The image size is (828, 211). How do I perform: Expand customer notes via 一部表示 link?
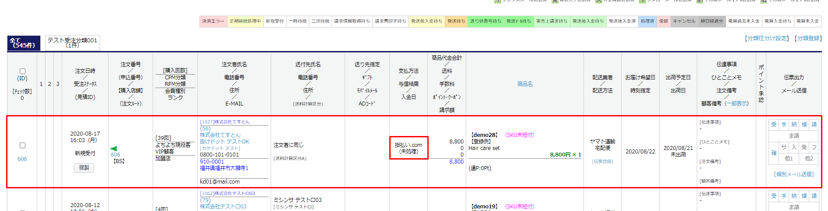pyautogui.click(x=736, y=104)
